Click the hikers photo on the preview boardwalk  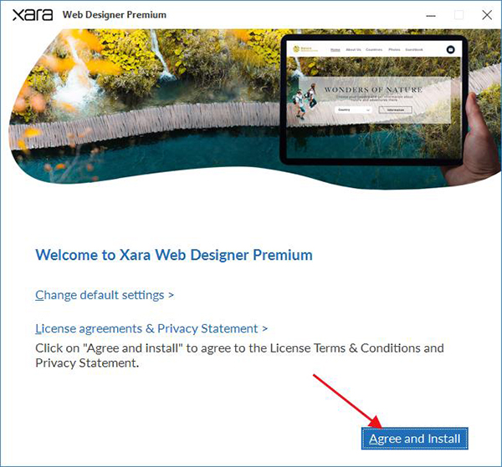point(305,101)
